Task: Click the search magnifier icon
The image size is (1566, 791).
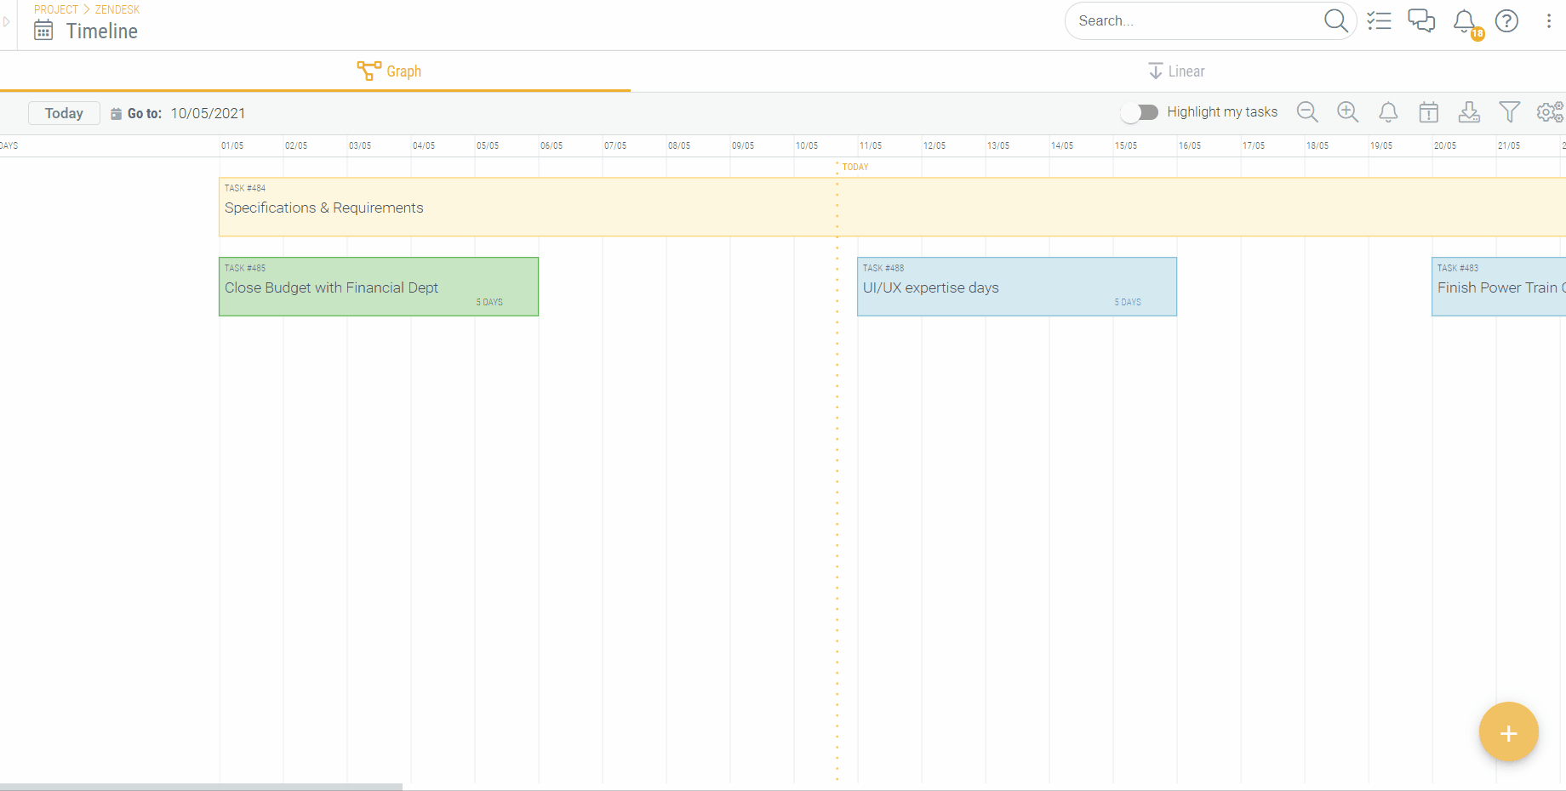Action: click(x=1335, y=20)
